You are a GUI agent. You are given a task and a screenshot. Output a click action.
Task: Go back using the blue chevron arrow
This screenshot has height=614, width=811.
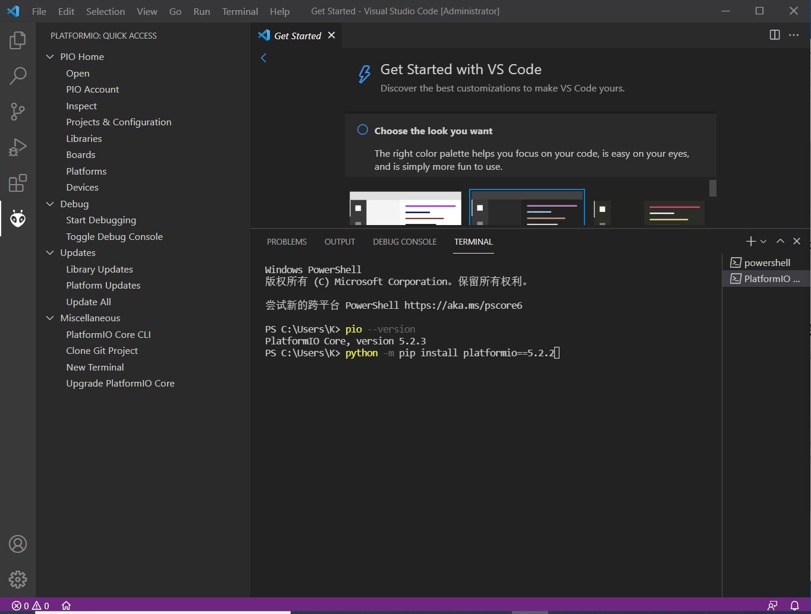tap(263, 58)
